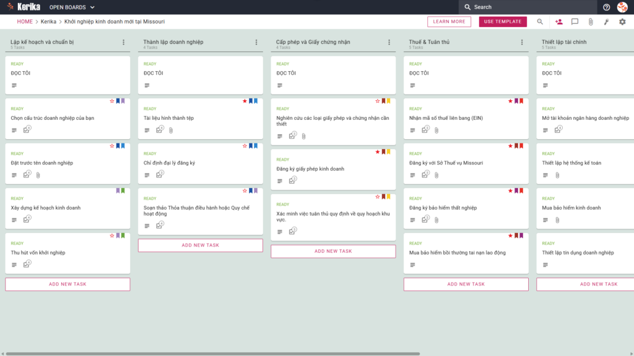The image size is (634, 356).
Task: Toggle star on 'Đặt trước tên doanh nghiệp'
Action: tap(112, 146)
